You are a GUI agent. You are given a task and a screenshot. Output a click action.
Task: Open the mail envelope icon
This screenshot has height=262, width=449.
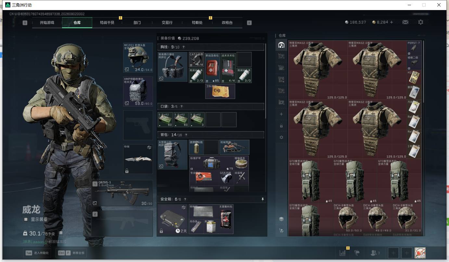pyautogui.click(x=405, y=22)
